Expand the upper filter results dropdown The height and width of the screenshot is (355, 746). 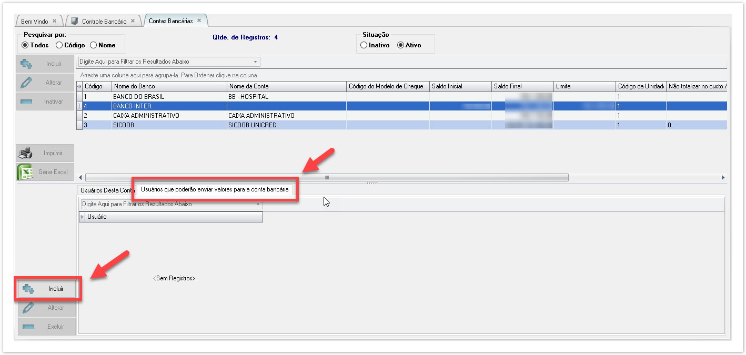pos(256,62)
